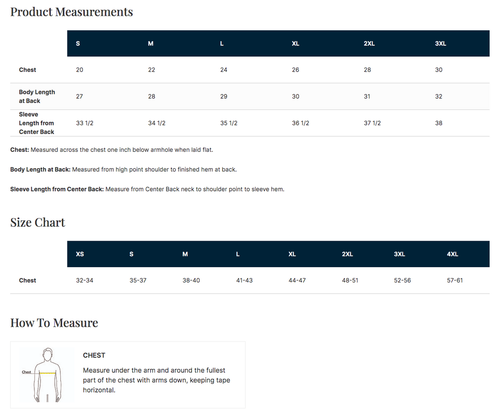Select the 2XL column header in Product Measurements
Screen dimensions: 494x419
click(x=369, y=43)
